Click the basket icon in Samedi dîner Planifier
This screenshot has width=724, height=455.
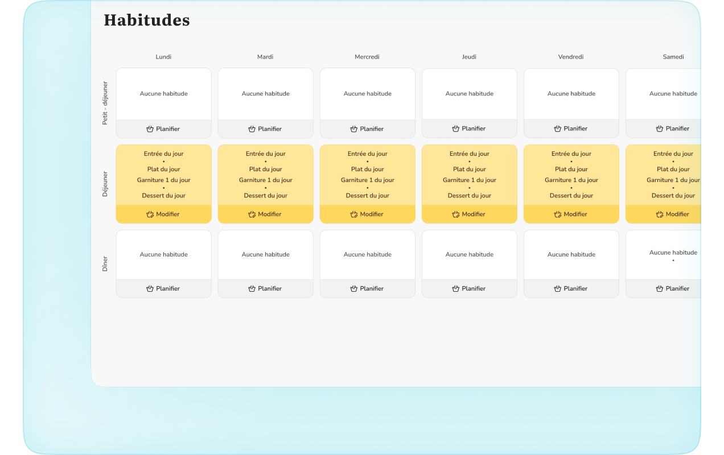click(659, 289)
